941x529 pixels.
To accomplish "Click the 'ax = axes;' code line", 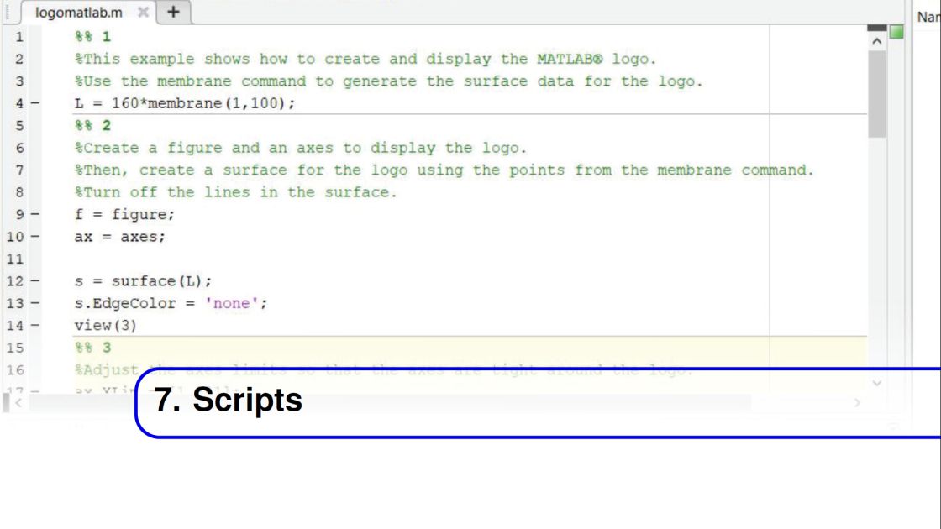I will [x=119, y=237].
